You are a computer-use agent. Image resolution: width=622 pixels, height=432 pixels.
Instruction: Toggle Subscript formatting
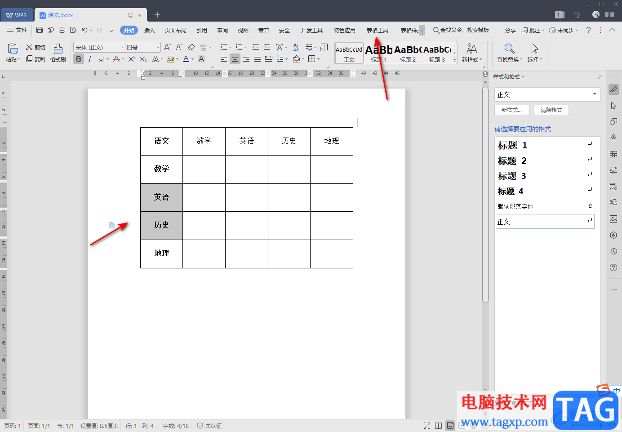(x=143, y=59)
